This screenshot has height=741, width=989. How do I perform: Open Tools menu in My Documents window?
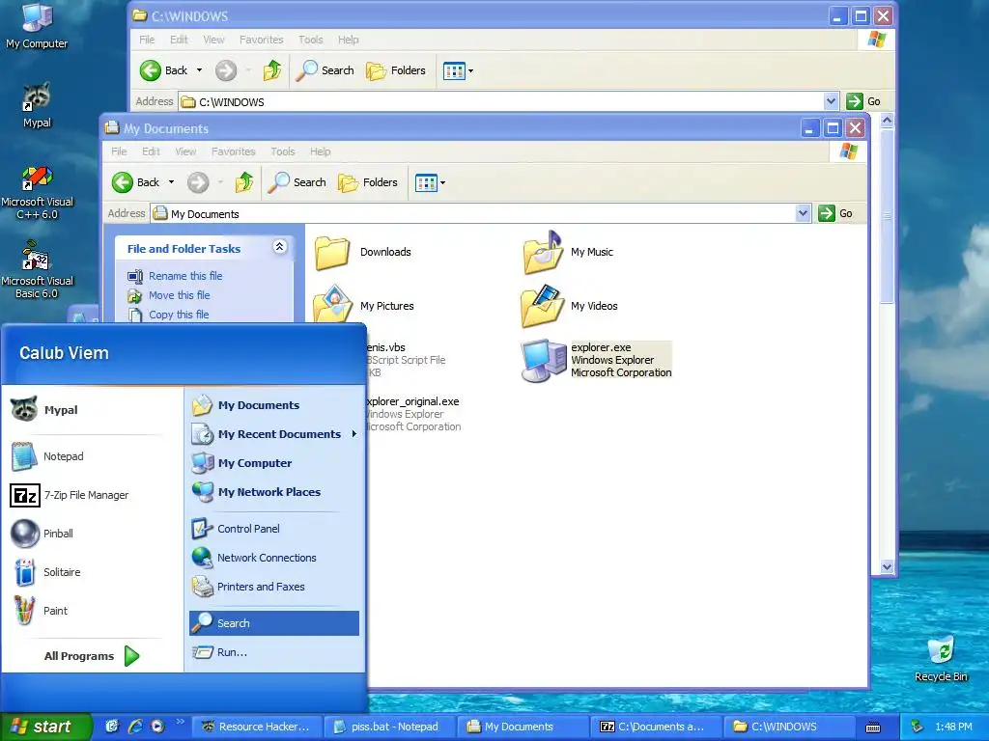(283, 151)
